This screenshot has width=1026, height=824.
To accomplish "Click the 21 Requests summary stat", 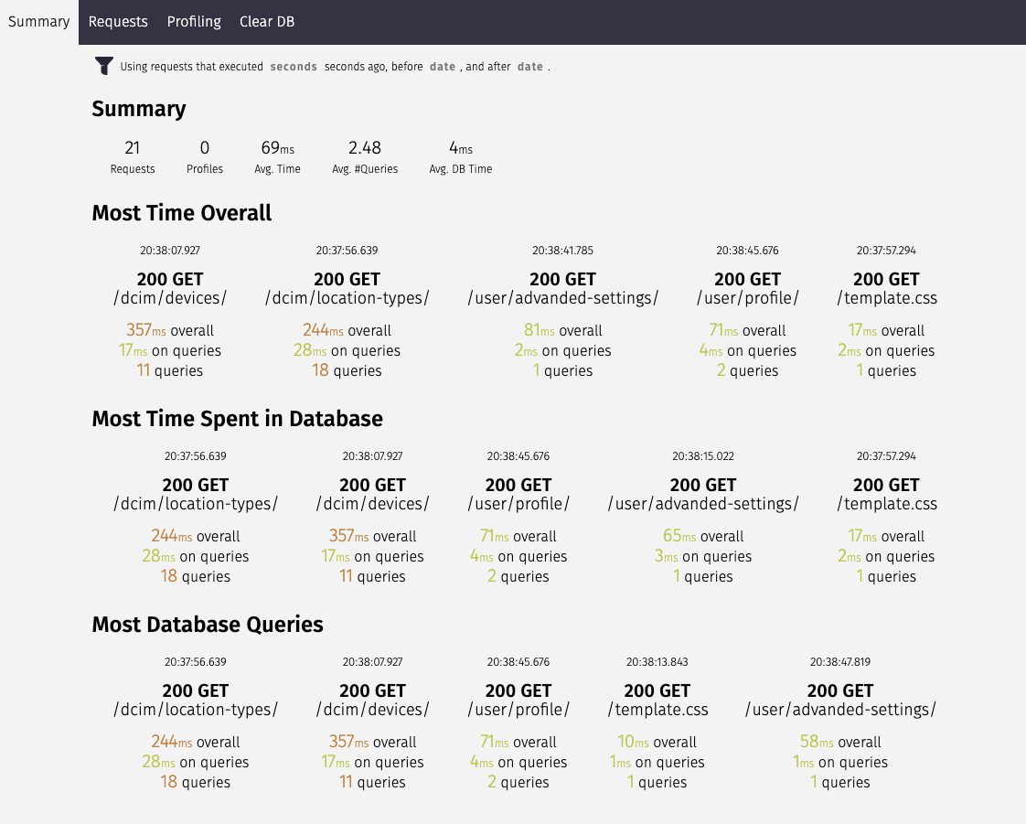I will pos(132,155).
